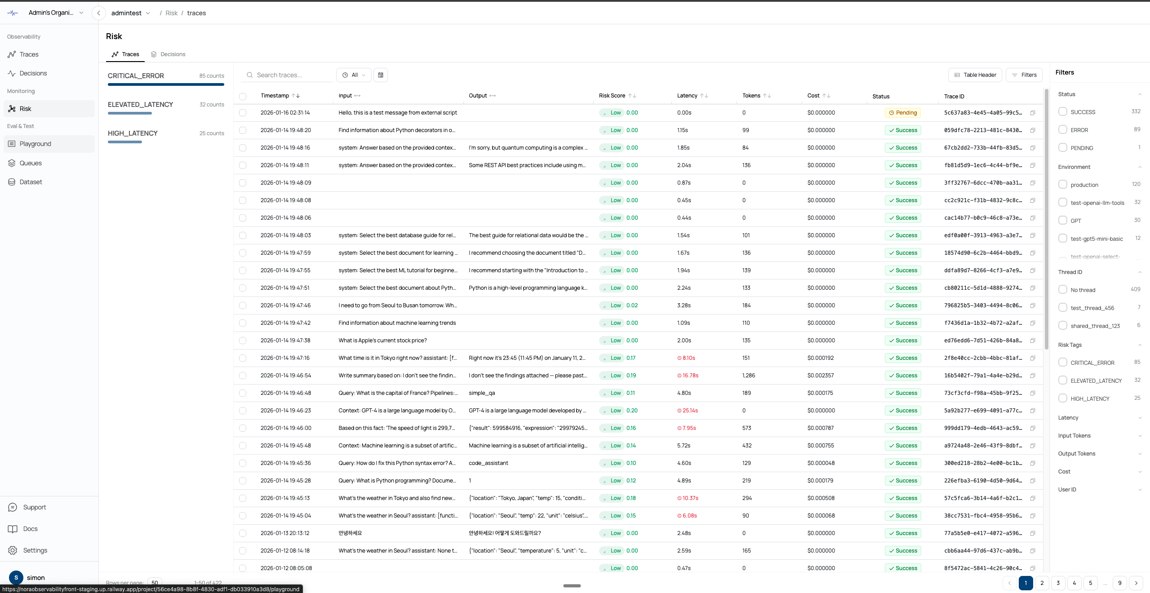Open the All time range dropdown
The width and height of the screenshot is (1150, 593).
tap(354, 75)
